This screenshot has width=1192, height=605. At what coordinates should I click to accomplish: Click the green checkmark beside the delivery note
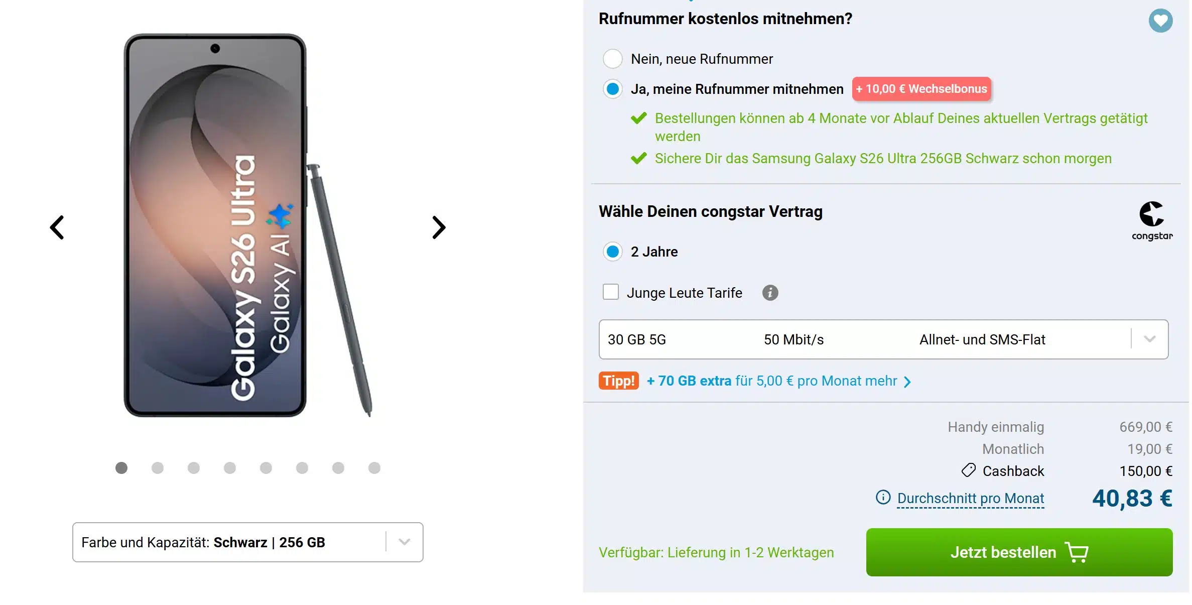click(638, 158)
